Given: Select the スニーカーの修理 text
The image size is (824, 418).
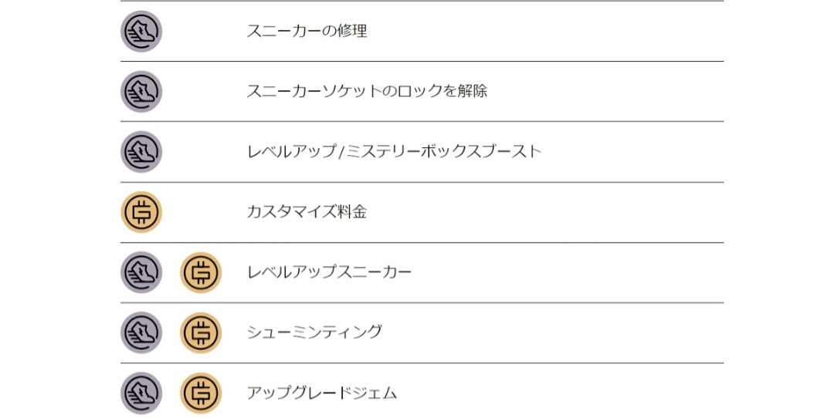Looking at the screenshot, I should click(307, 32).
